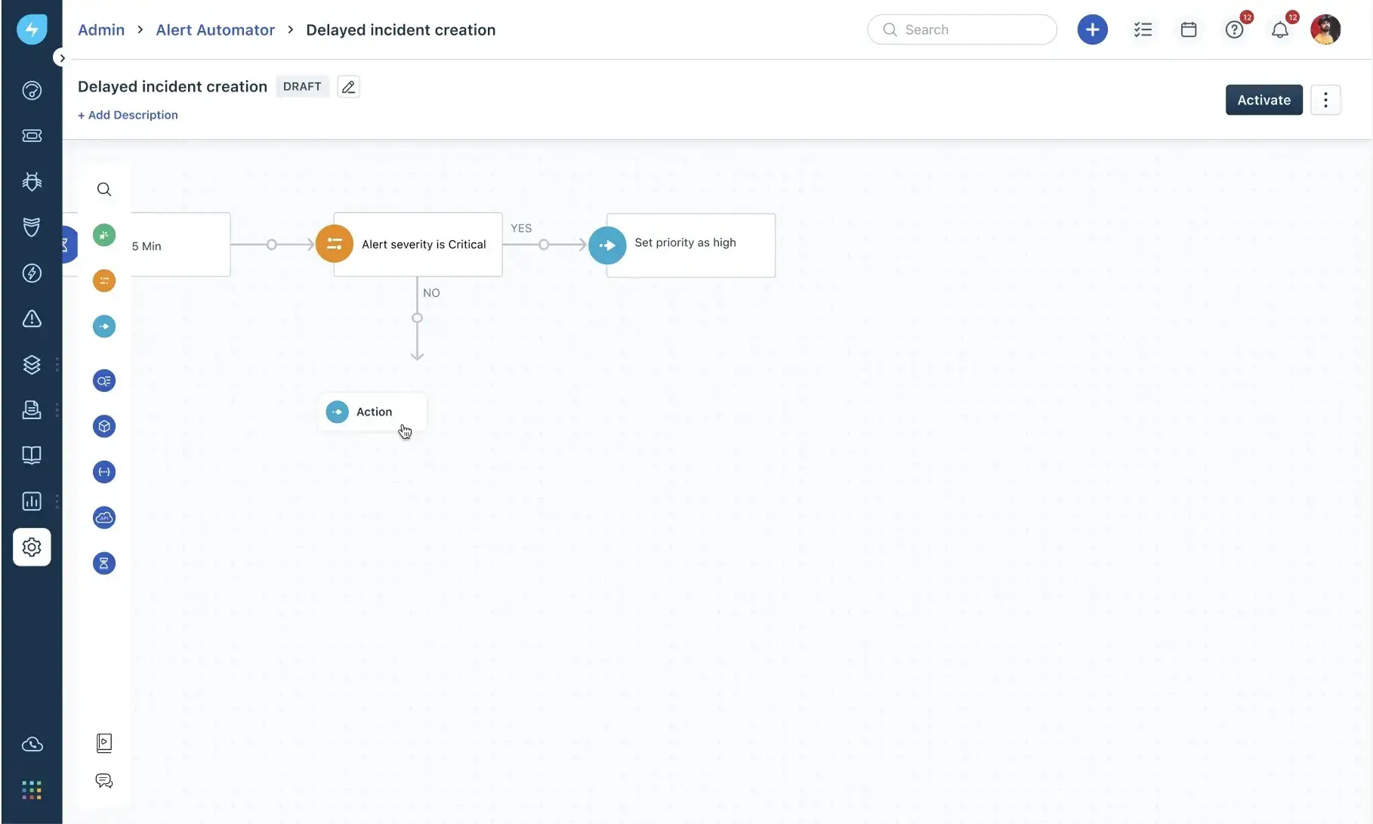Open the notifications bell

(x=1279, y=30)
